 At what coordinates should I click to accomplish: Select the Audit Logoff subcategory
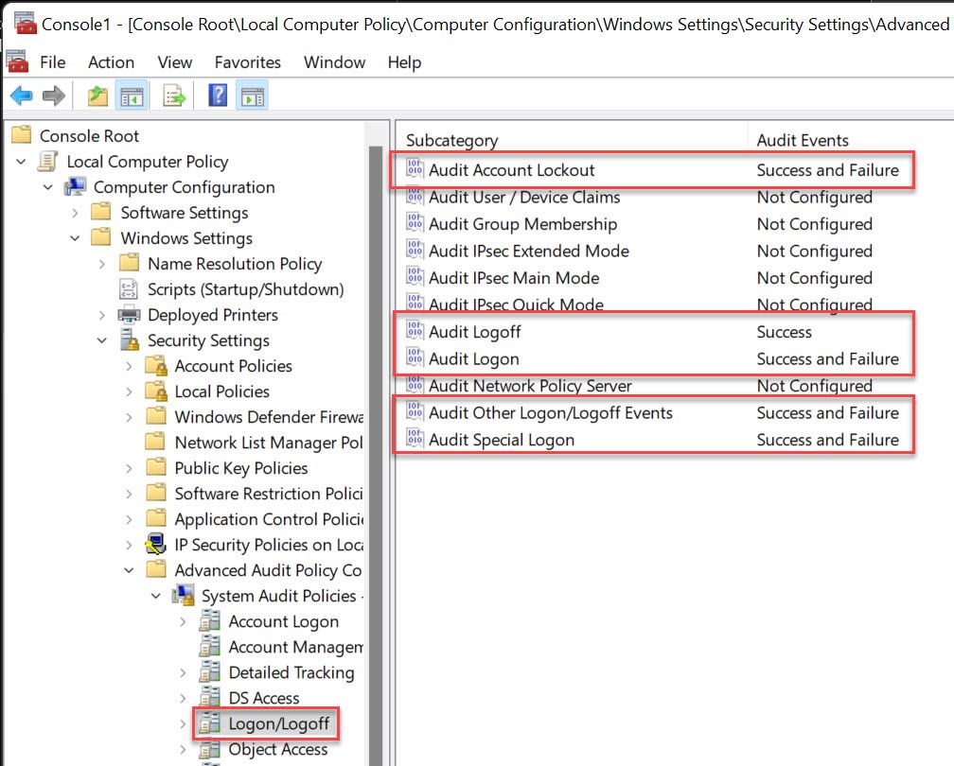(473, 332)
